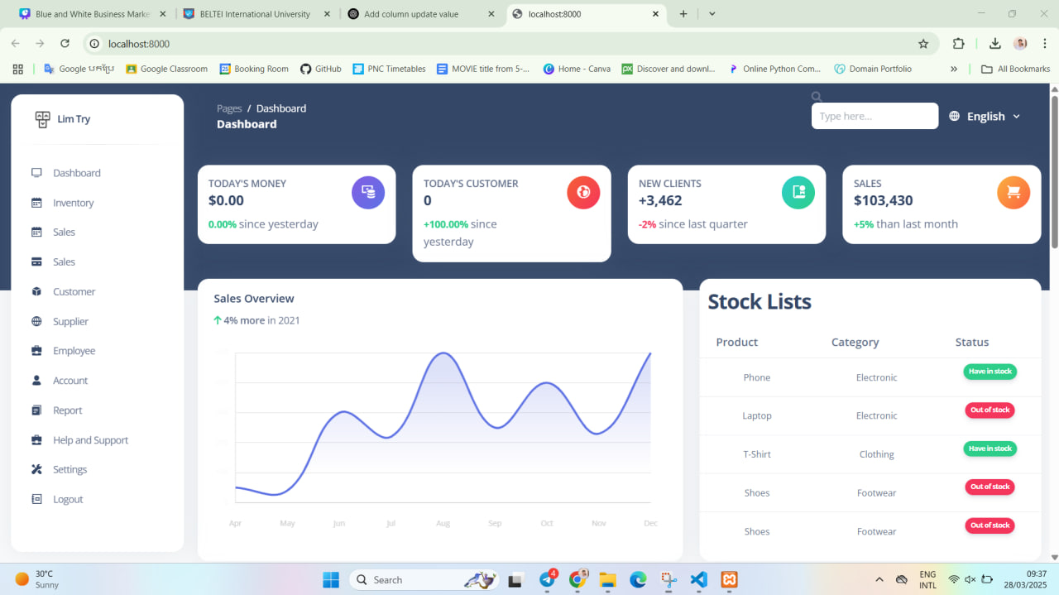Open browser Downloads

995,44
